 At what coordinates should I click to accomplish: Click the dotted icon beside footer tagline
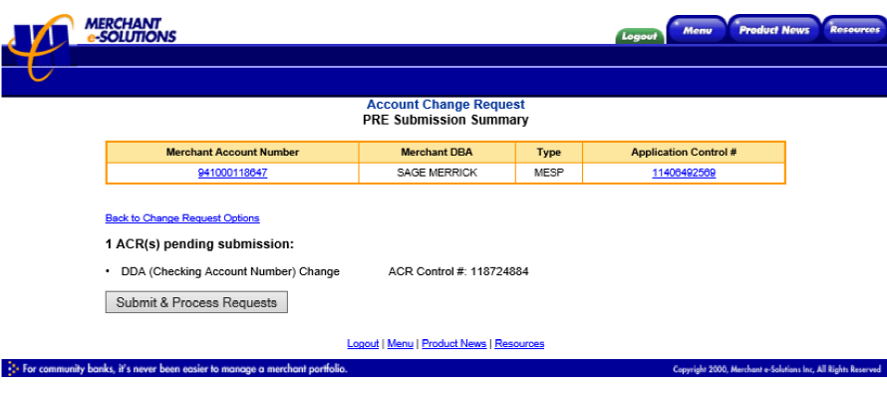13,369
